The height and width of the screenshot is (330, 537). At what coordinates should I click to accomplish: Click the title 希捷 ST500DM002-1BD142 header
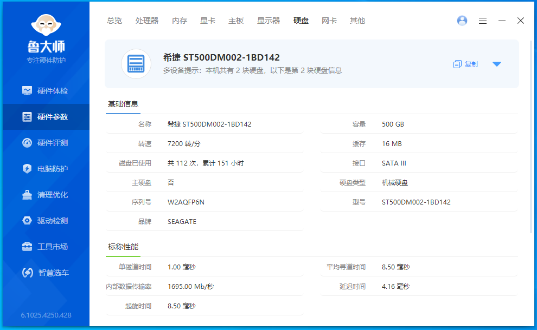coord(222,57)
